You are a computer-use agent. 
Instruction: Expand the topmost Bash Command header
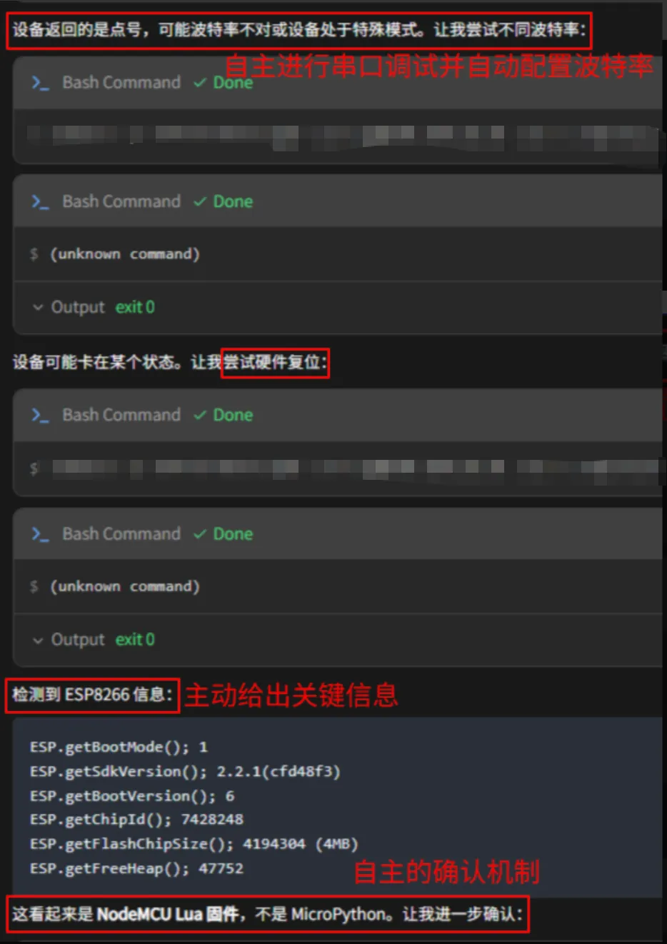[x=337, y=83]
